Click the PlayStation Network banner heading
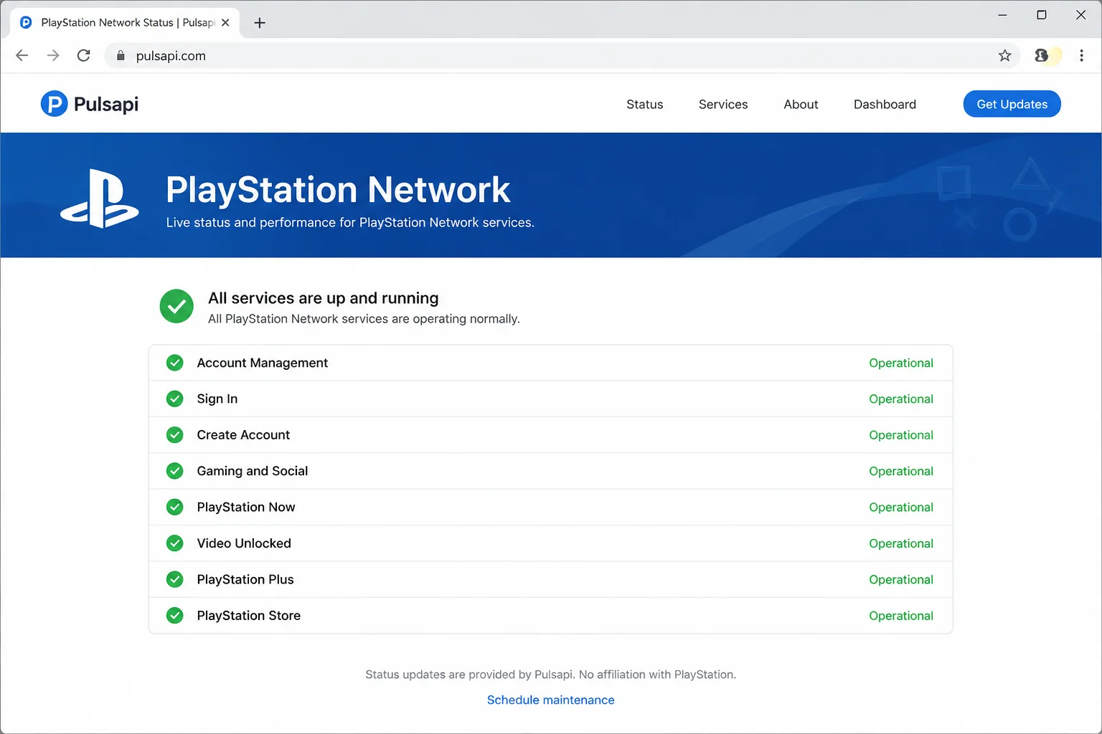This screenshot has height=734, width=1102. click(x=337, y=190)
